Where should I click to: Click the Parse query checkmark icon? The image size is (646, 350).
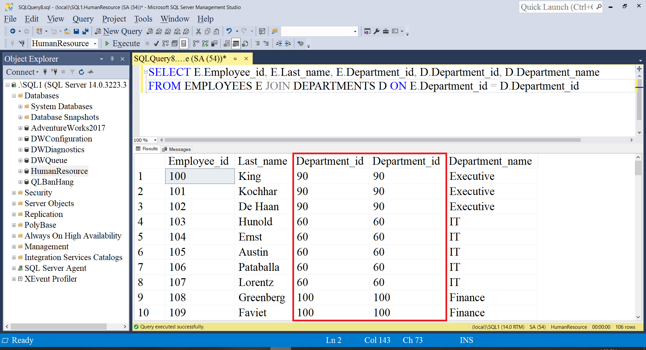coord(156,43)
